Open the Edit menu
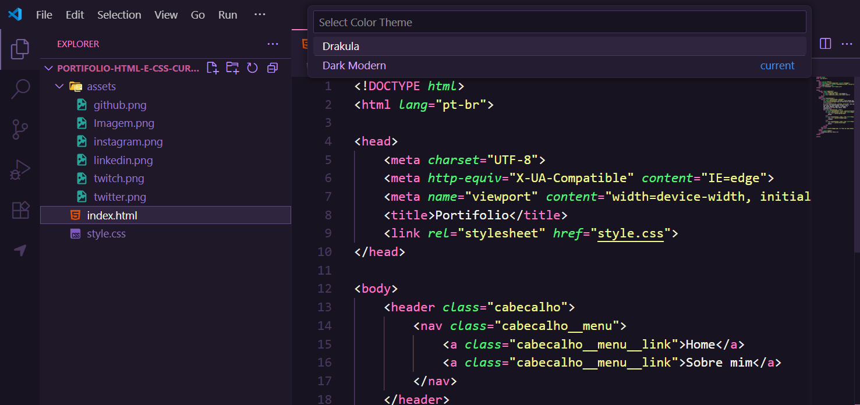Image resolution: width=860 pixels, height=405 pixels. [75, 15]
